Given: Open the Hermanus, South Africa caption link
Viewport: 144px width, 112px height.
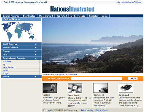Looking at the screenshot, I should (x=66, y=75).
